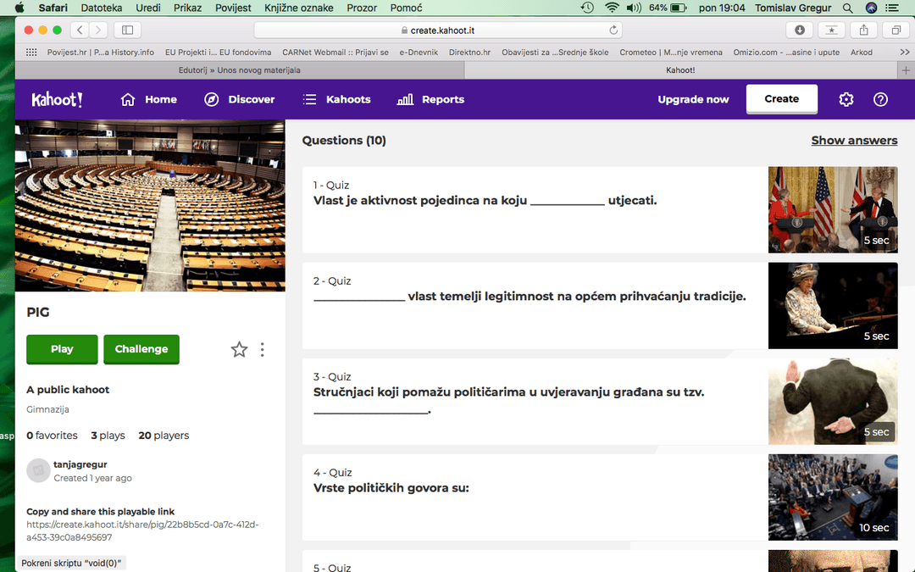Click the Challenge button
This screenshot has width=915, height=572.
point(141,349)
